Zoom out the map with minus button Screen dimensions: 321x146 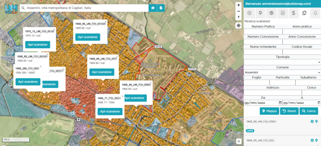(x=238, y=11)
